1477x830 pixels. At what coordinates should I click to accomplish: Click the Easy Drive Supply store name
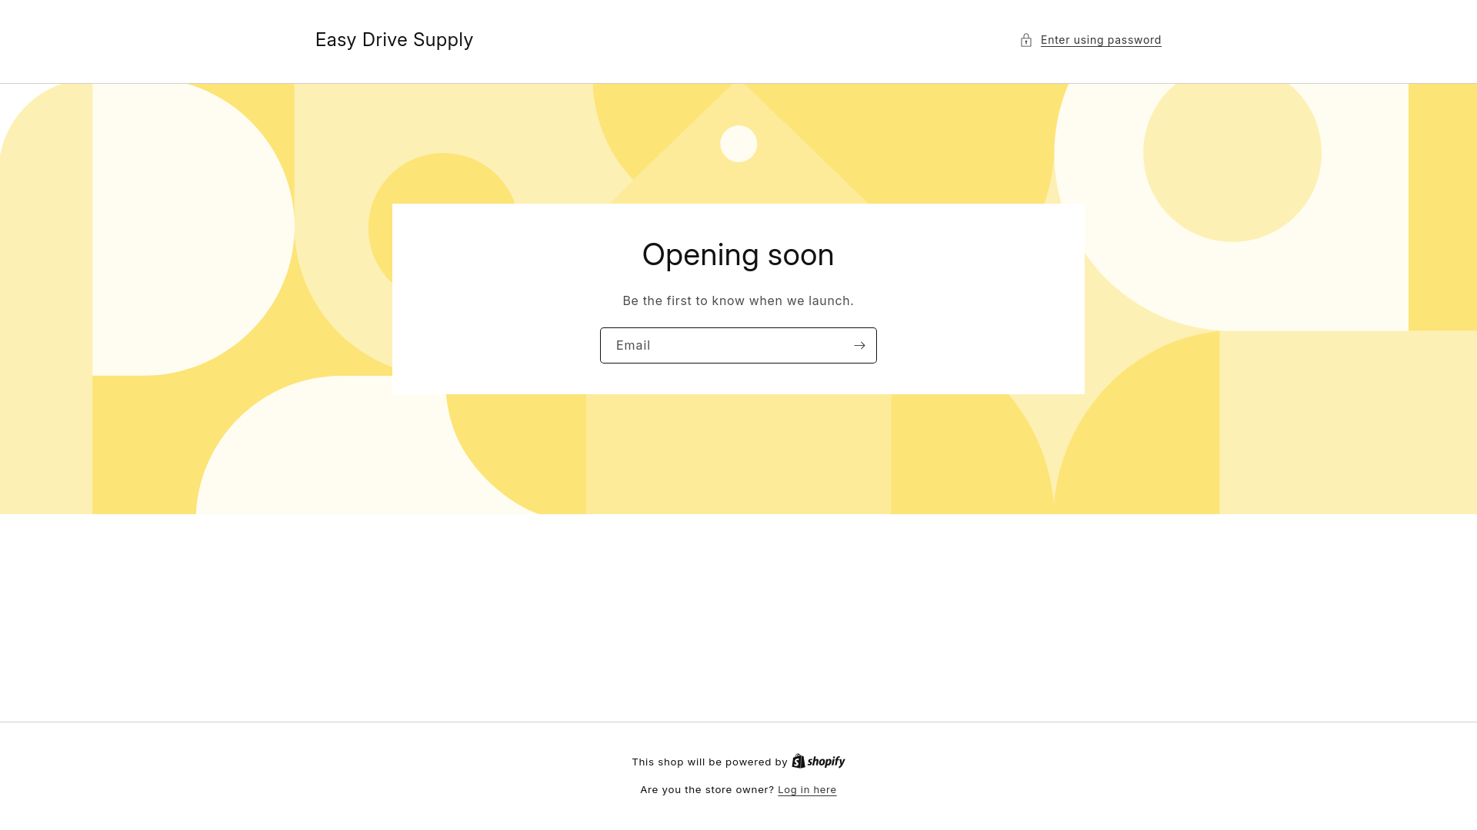pyautogui.click(x=394, y=40)
